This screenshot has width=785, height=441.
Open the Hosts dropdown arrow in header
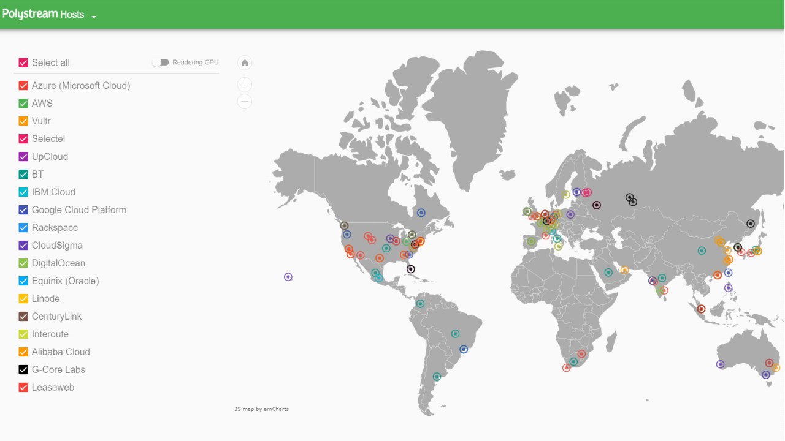click(94, 17)
